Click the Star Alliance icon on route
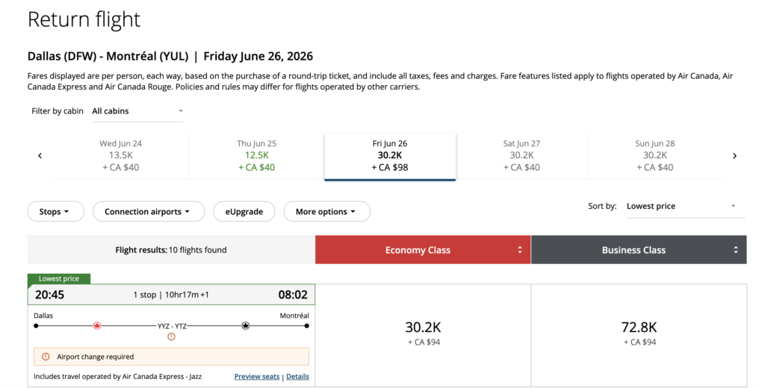The image size is (765, 388). click(x=246, y=326)
